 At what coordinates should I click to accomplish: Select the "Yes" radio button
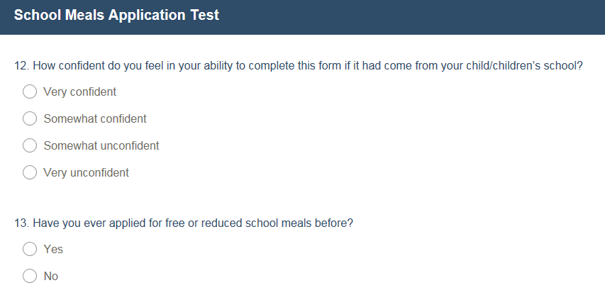(30, 250)
